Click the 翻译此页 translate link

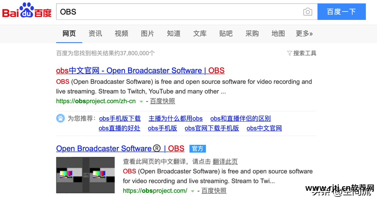coord(225,162)
